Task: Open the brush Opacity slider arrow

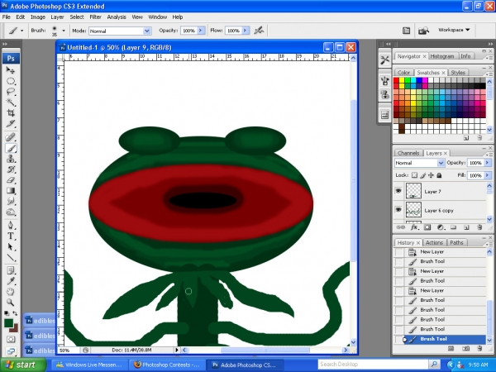Action: click(201, 31)
